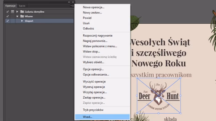Collapse the Operacje panel with double-arrow icon
The height and width of the screenshot is (121, 216).
[x=69, y=2]
